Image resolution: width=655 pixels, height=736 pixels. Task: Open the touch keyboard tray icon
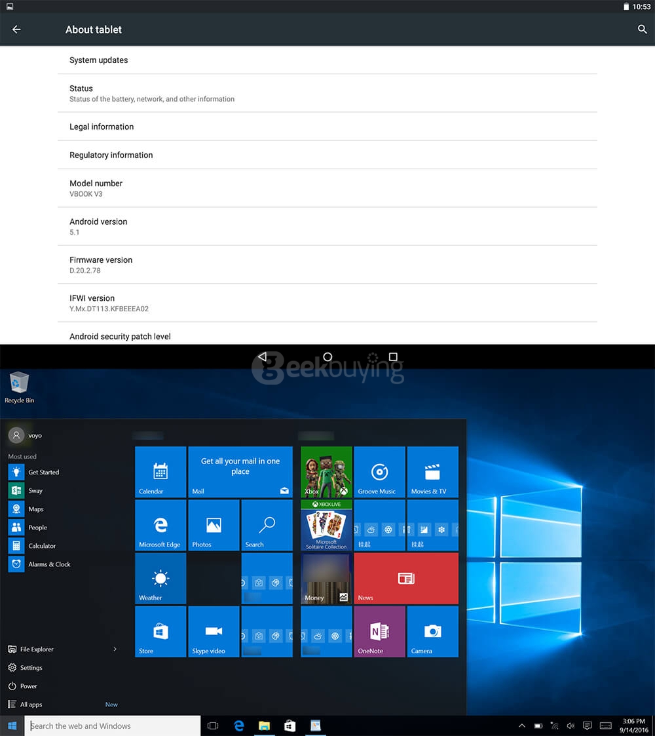606,726
